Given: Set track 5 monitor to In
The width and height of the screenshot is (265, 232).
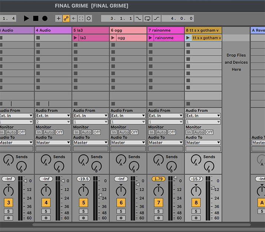Looking at the screenshot, I should 76,132.
